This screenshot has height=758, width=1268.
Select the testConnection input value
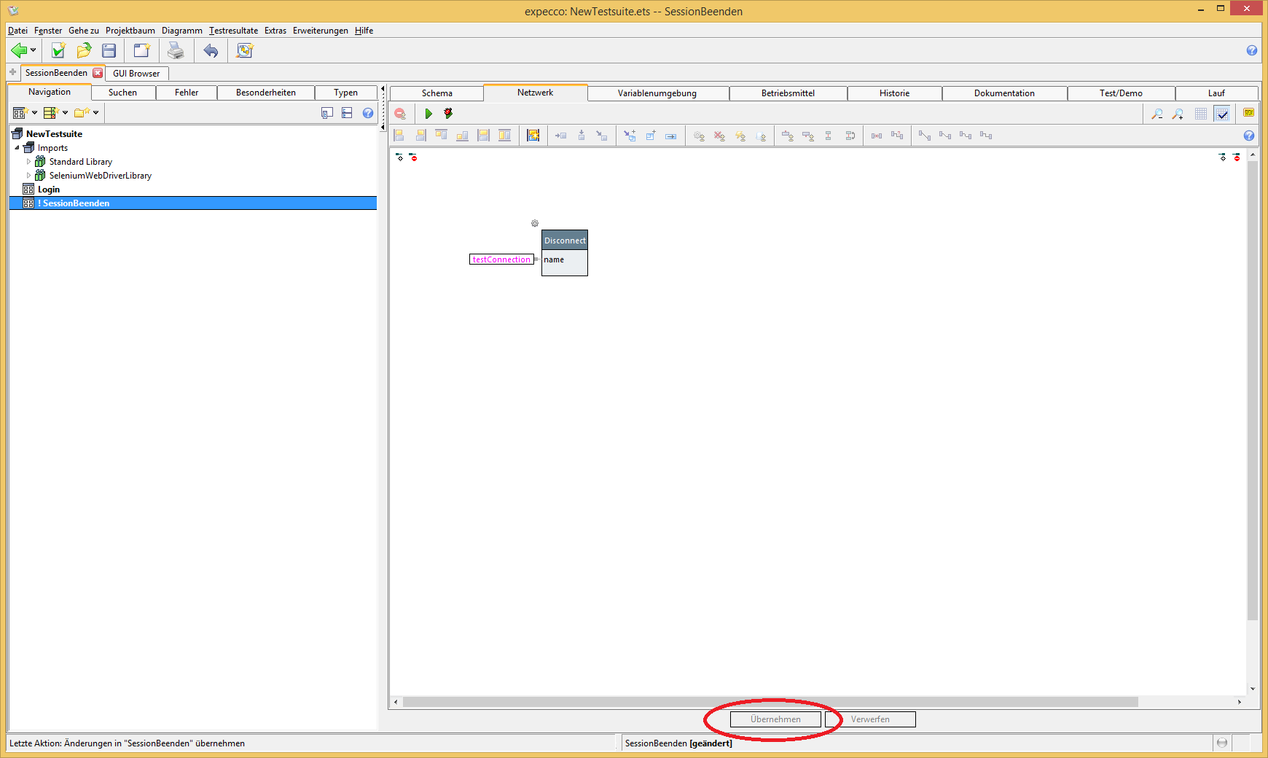[501, 259]
